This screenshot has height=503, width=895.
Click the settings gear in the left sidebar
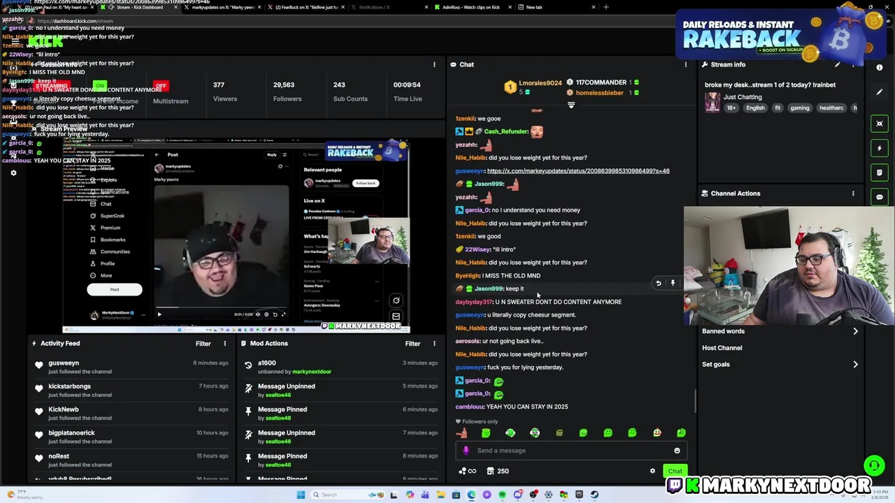click(13, 173)
